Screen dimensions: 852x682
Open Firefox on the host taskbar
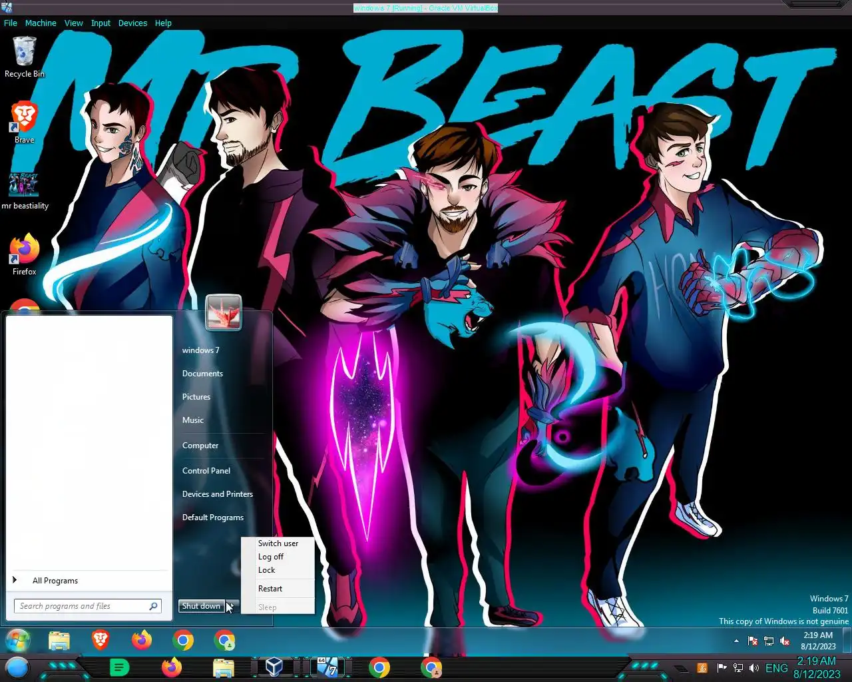(x=172, y=667)
